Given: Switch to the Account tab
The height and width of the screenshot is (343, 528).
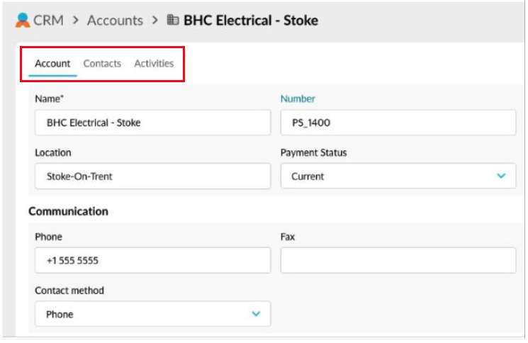Looking at the screenshot, I should [x=52, y=64].
